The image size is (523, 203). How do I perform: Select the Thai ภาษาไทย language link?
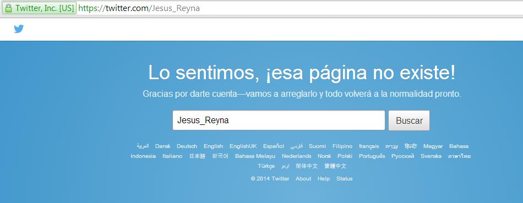[459, 156]
